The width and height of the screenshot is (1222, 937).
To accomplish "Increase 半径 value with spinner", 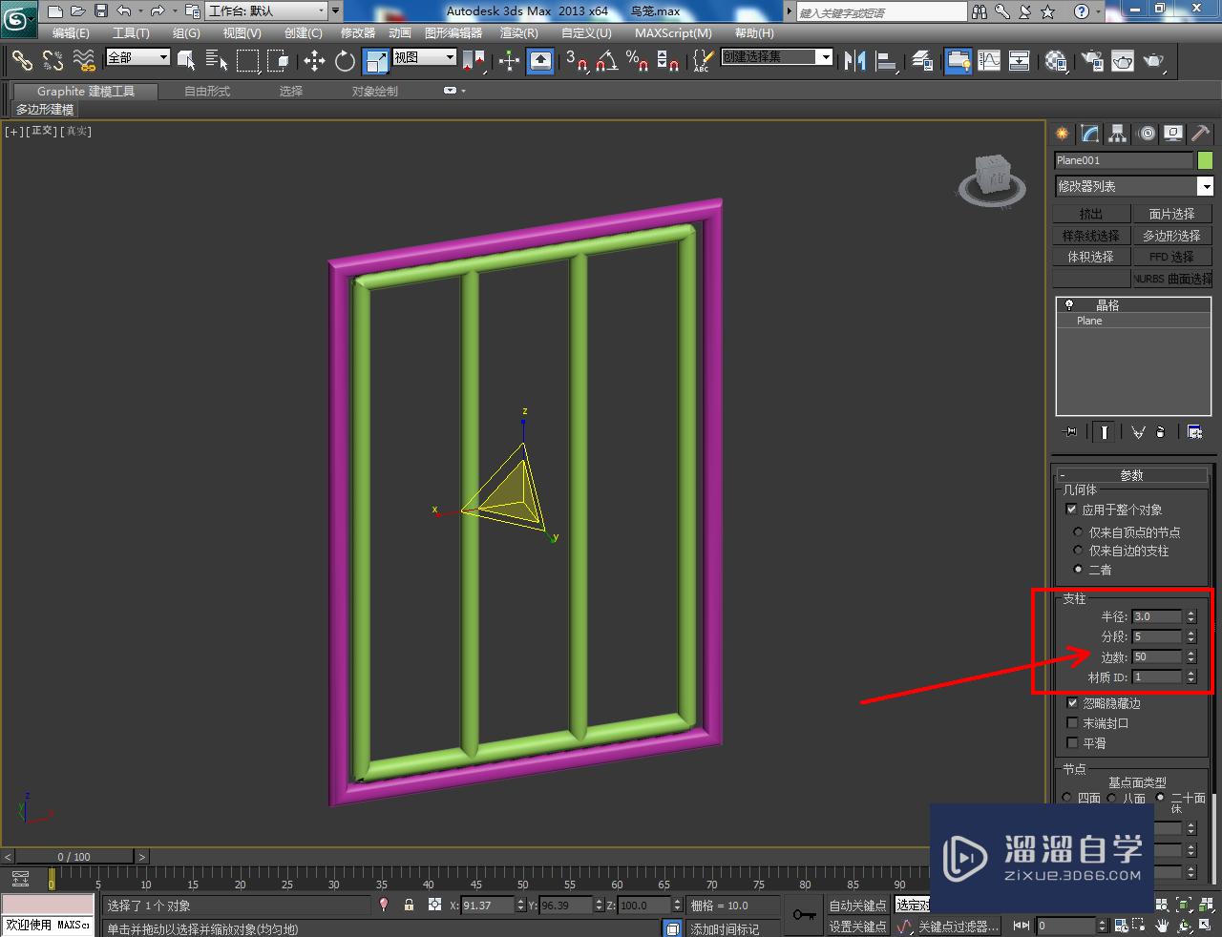I will coord(1190,614).
